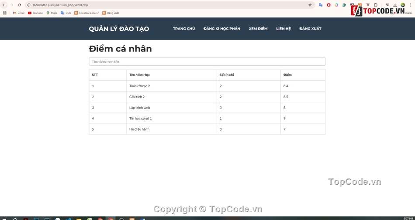Select the Lập trình web cell

[172, 108]
